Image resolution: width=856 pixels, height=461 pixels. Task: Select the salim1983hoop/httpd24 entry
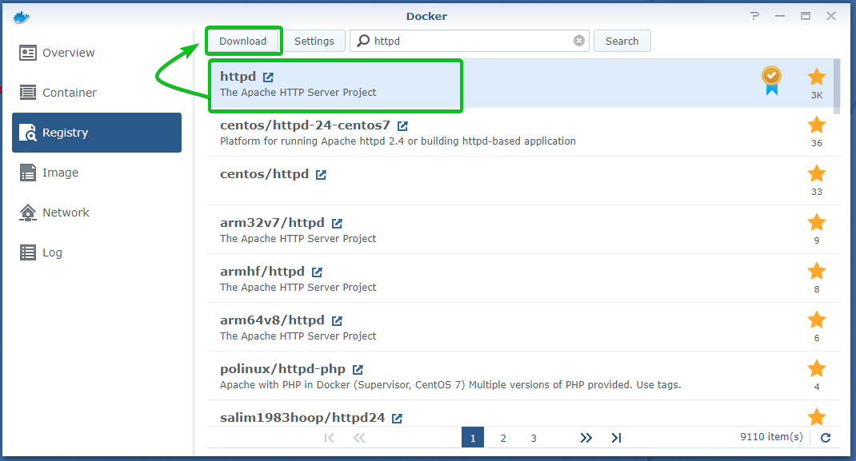point(520,414)
